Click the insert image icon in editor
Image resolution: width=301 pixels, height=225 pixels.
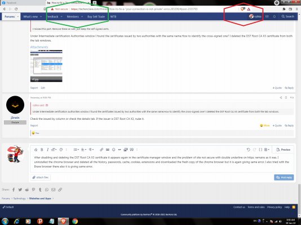(108, 150)
